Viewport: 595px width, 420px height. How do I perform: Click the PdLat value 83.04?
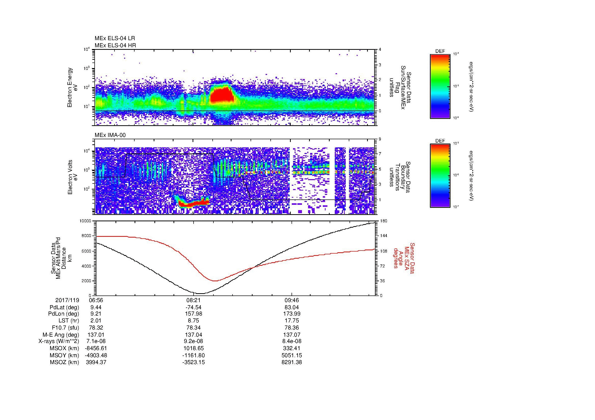coord(292,307)
